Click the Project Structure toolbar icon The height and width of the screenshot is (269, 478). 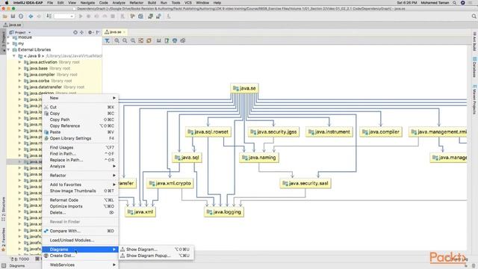[x=140, y=16]
